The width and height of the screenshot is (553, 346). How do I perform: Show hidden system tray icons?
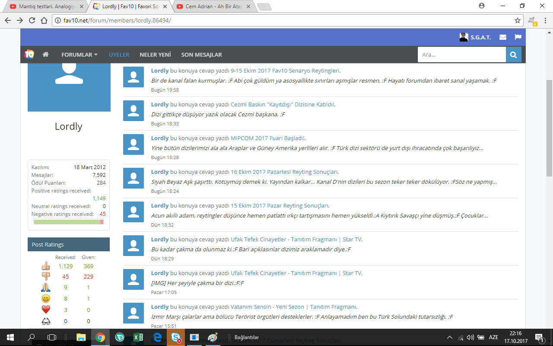[450, 337]
